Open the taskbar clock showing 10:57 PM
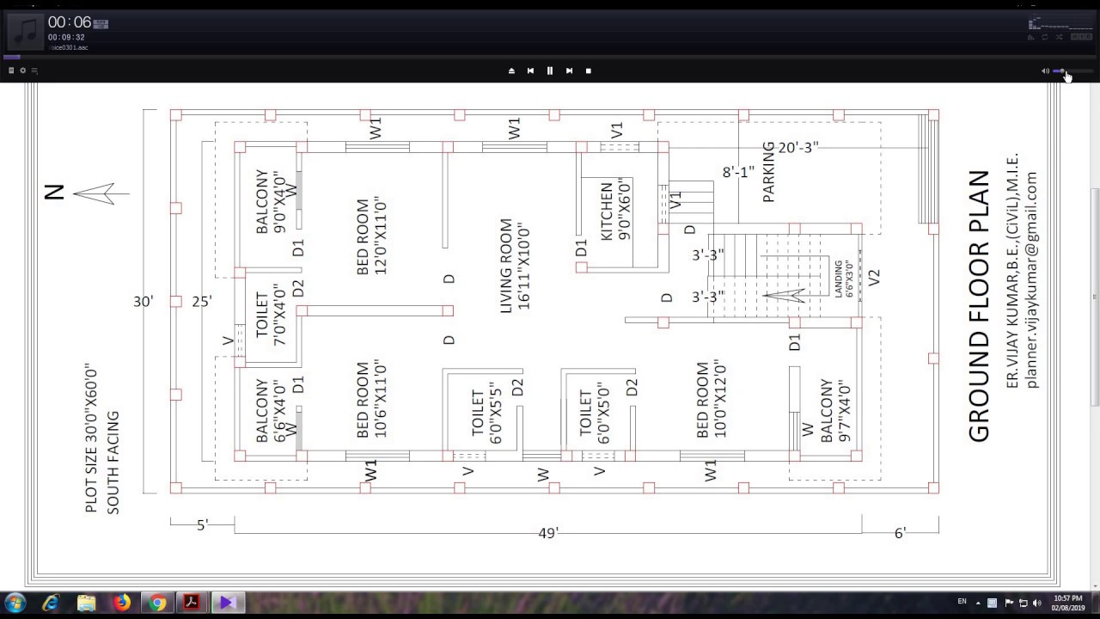Viewport: 1100px width, 619px height. point(1066,603)
